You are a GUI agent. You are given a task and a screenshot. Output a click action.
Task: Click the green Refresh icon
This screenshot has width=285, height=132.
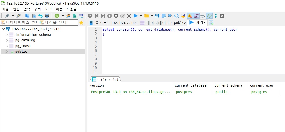[x=57, y=16]
